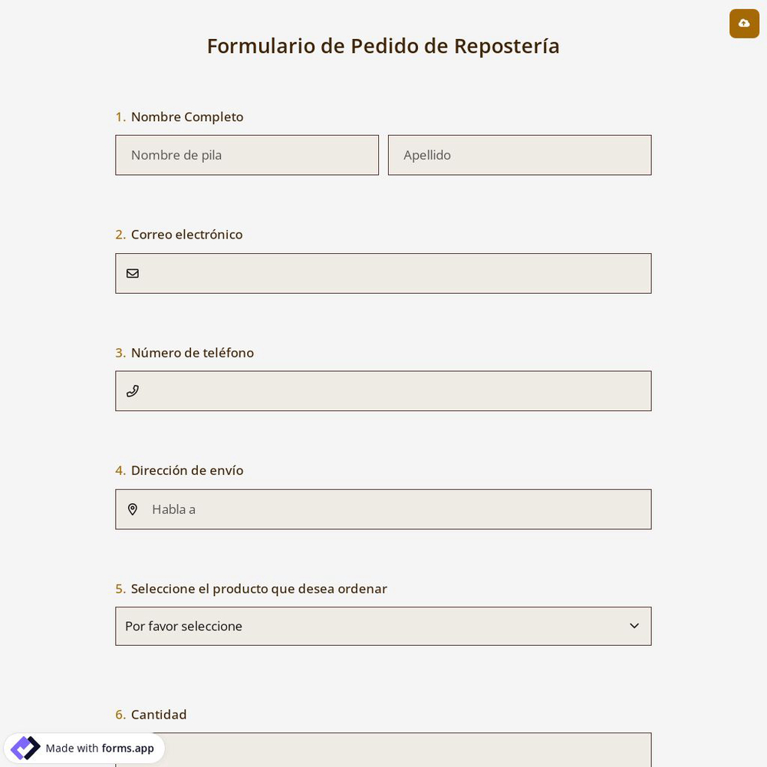
Task: Click the chevron on the product selector
Action: [x=634, y=626]
